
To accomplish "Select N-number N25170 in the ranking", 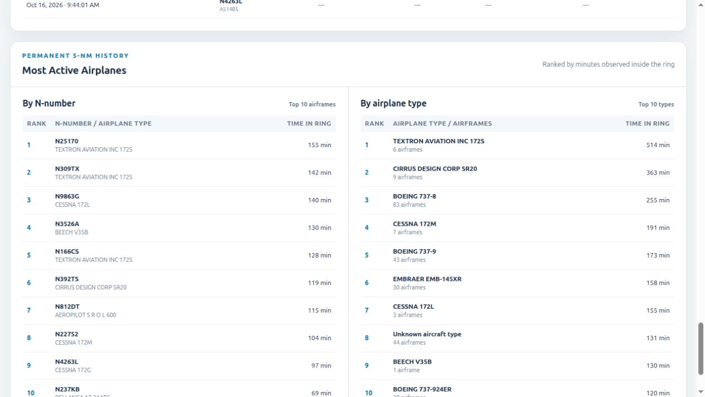I will 67,141.
